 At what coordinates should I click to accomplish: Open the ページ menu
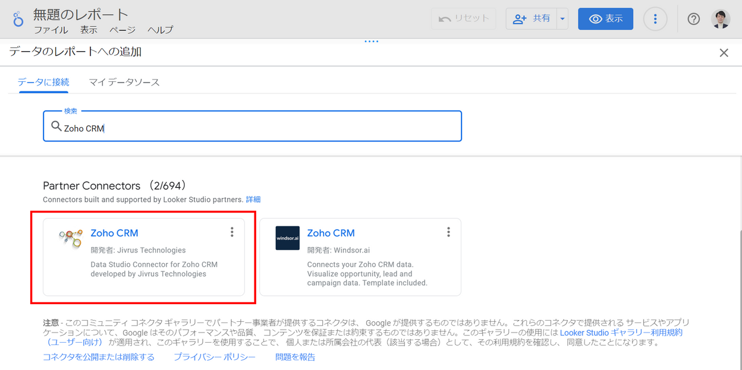122,30
